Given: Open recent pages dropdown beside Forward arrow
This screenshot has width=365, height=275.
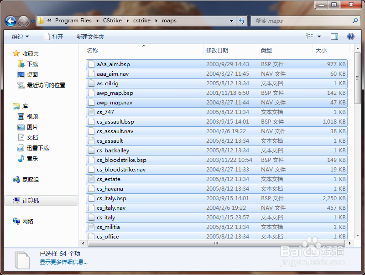Looking at the screenshot, I should point(32,21).
